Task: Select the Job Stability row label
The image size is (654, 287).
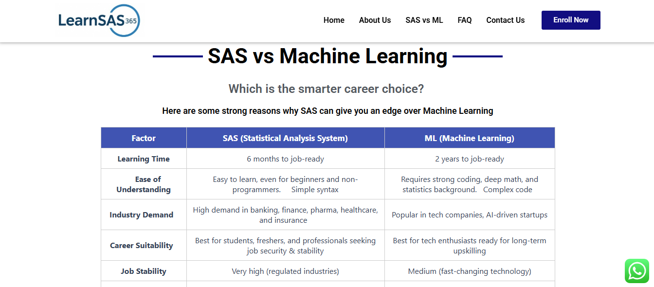Action: [144, 271]
